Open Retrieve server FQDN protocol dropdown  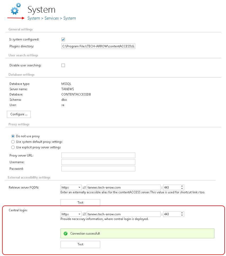click(x=71, y=188)
